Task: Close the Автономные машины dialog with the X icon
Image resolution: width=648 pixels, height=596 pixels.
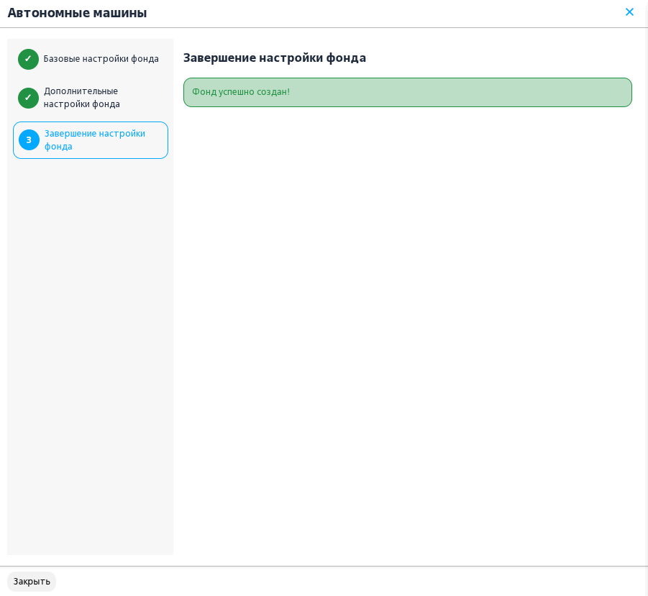Action: click(629, 12)
